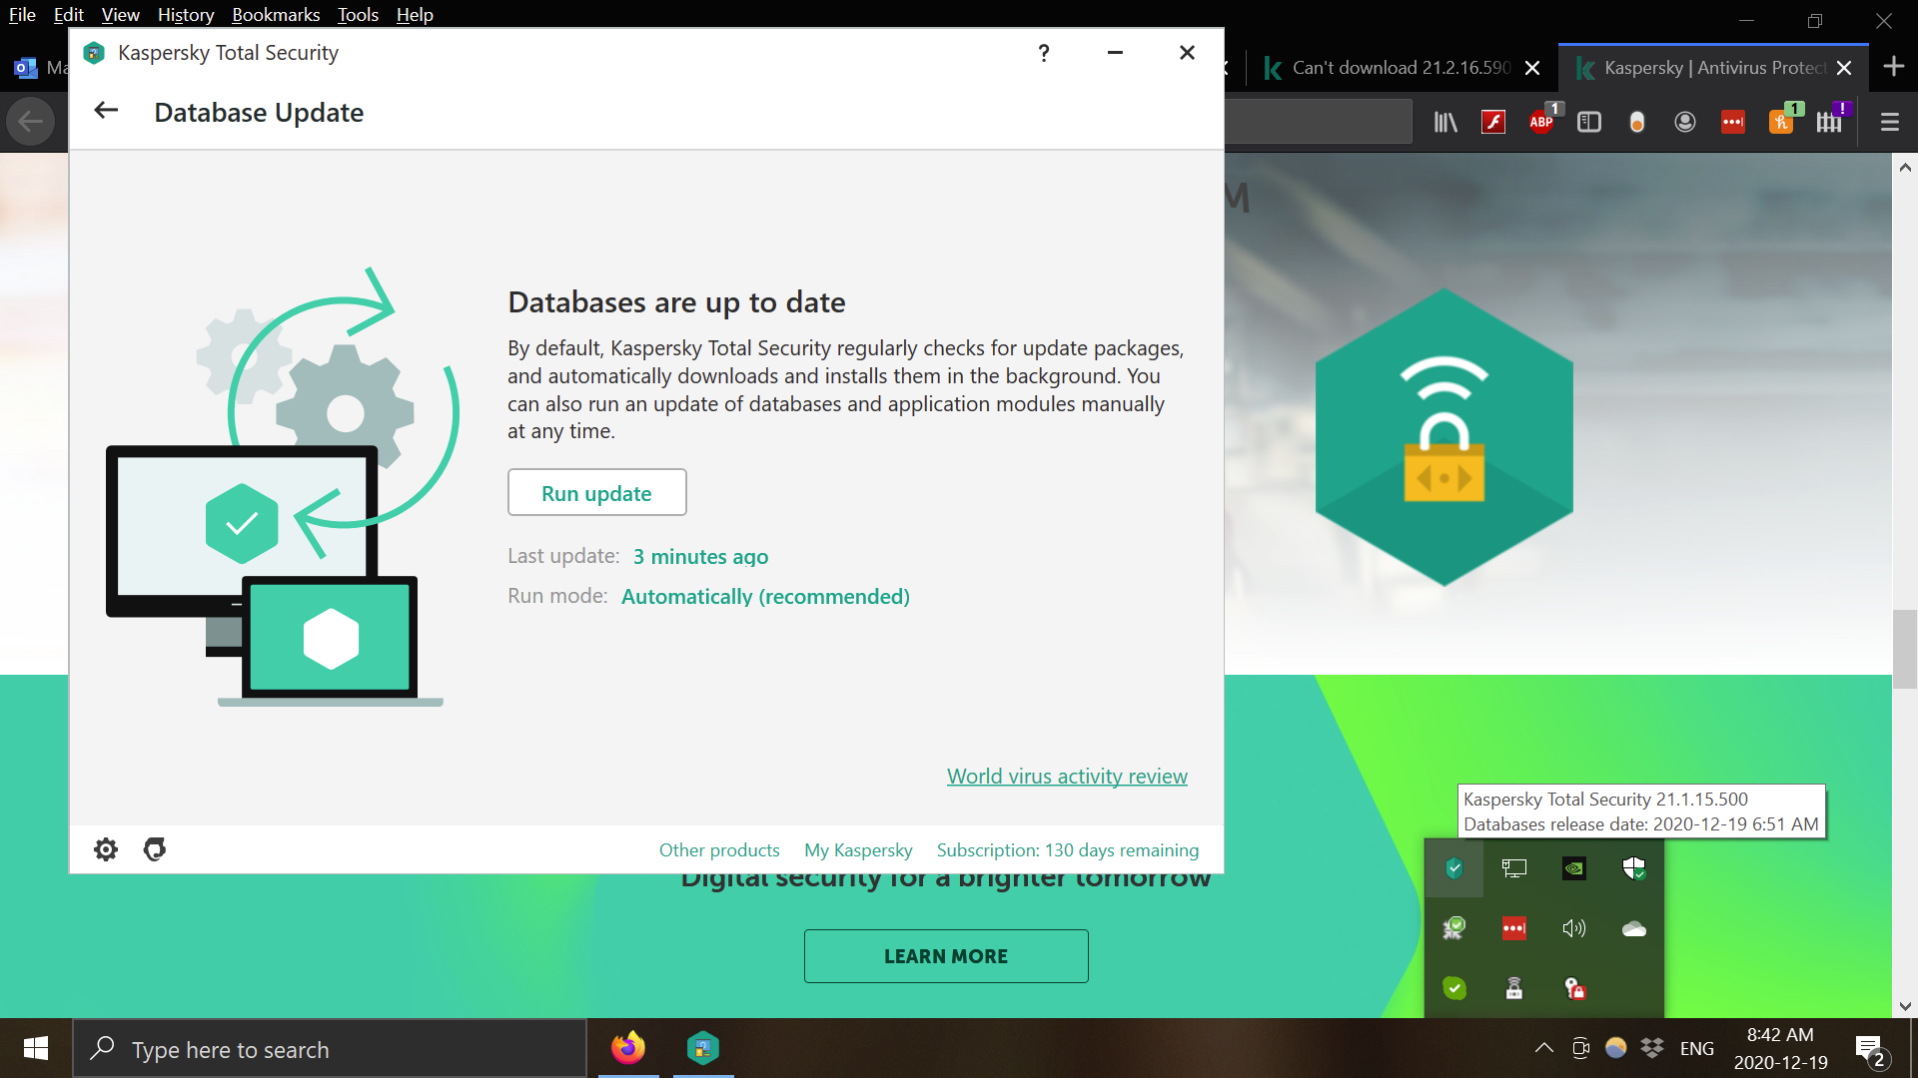
Task: Switch to Can't download 21.2.16.590 tab
Action: [1399, 68]
